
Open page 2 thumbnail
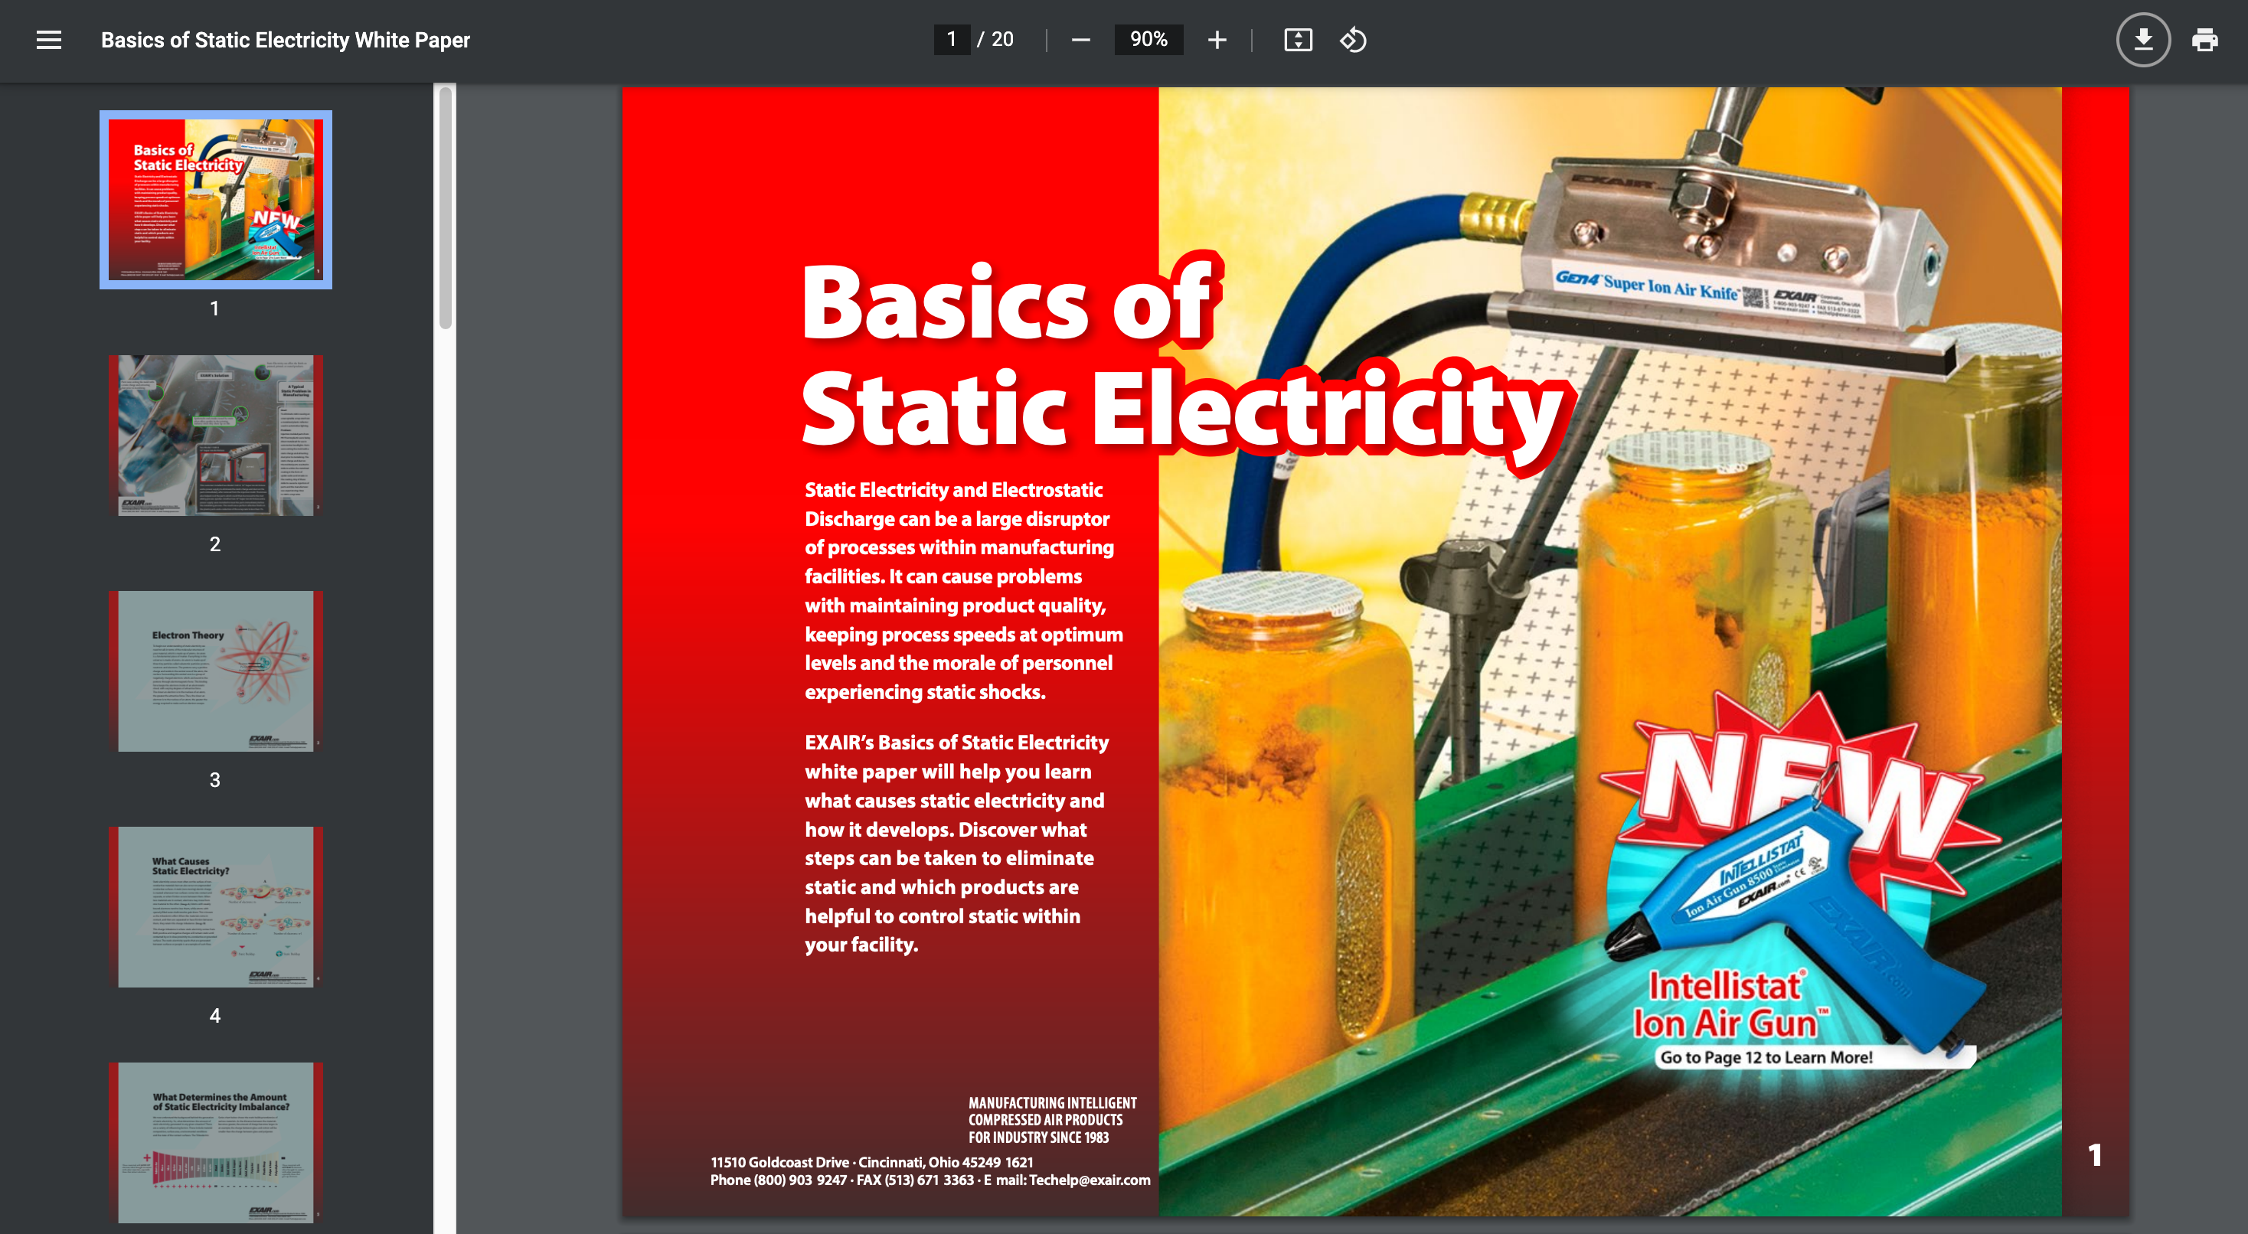216,436
